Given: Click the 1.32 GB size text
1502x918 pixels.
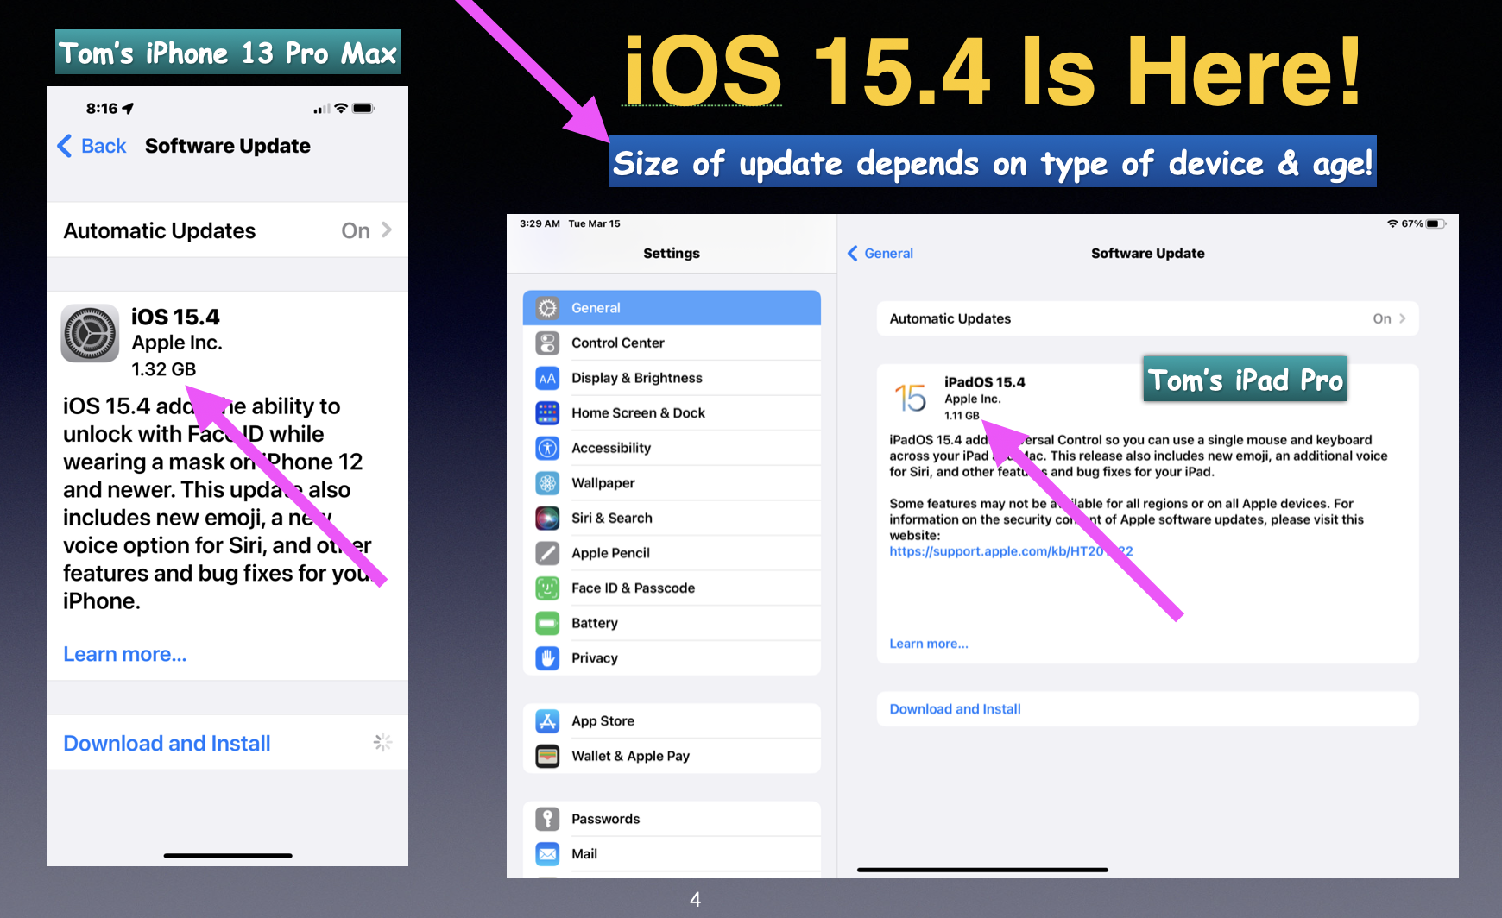Looking at the screenshot, I should click(x=164, y=369).
